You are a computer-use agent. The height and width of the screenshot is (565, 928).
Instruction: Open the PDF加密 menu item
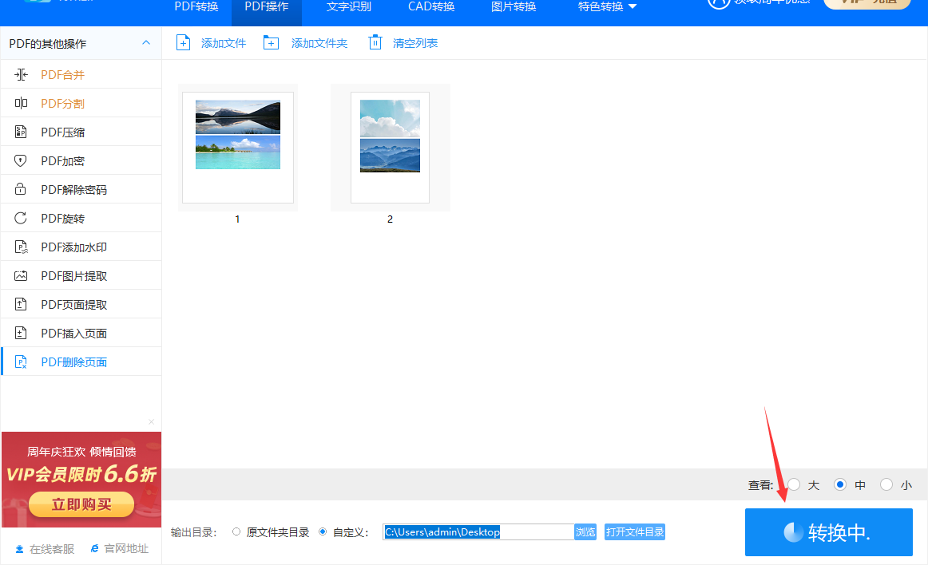click(81, 160)
